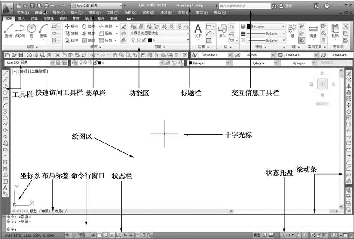Toggle Ortho mode in status bar
The width and height of the screenshot is (354, 239).
[x=87, y=235]
